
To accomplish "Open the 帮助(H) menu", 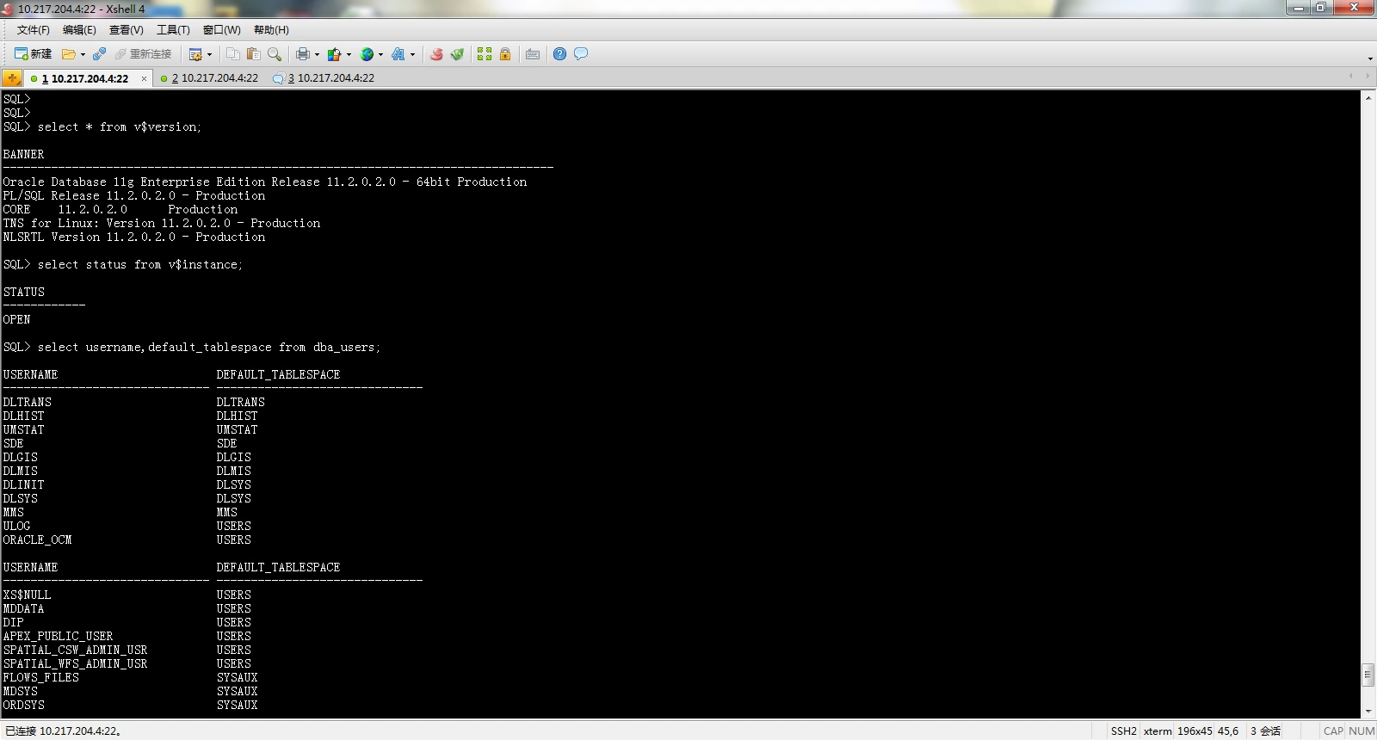I will (x=271, y=30).
